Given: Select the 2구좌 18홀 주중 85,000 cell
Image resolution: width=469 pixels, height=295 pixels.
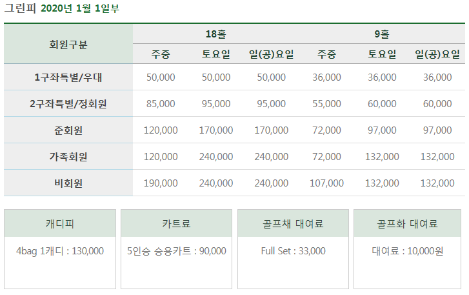Looking at the screenshot, I should (x=161, y=104).
